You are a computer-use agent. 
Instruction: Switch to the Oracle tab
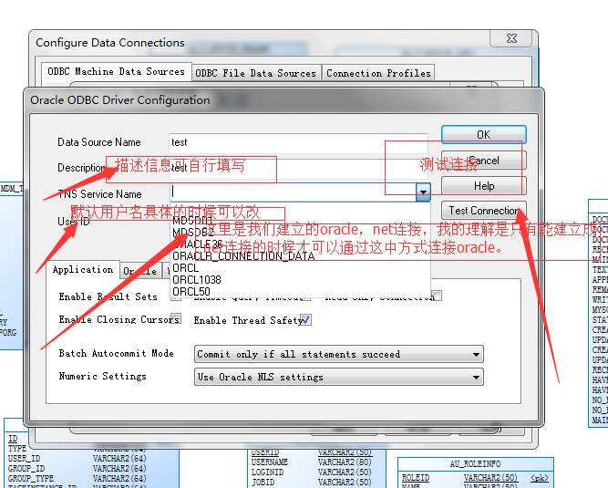pos(139,271)
